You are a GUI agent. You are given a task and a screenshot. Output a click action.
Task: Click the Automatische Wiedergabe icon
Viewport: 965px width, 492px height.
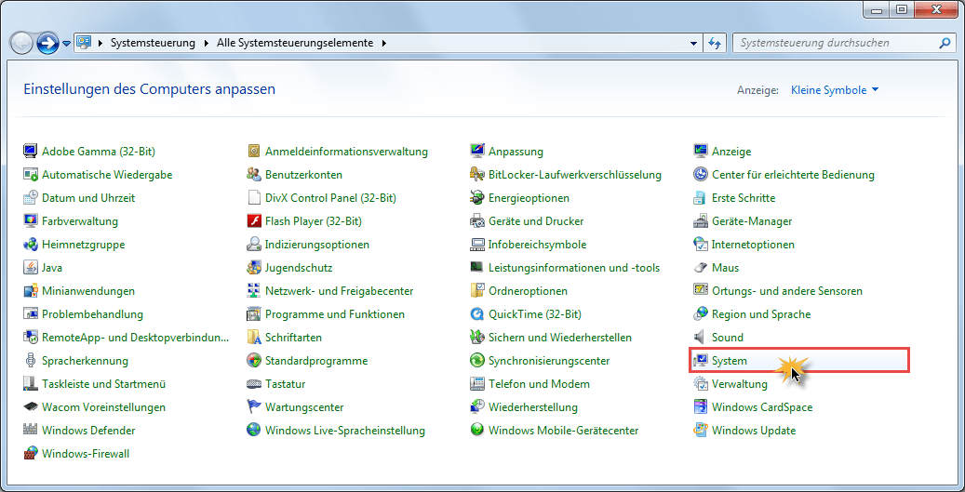click(30, 175)
